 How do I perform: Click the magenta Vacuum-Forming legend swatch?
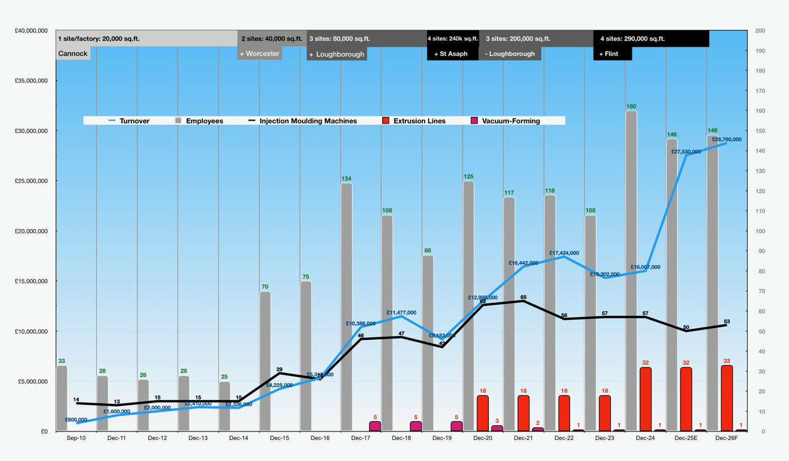pyautogui.click(x=474, y=121)
